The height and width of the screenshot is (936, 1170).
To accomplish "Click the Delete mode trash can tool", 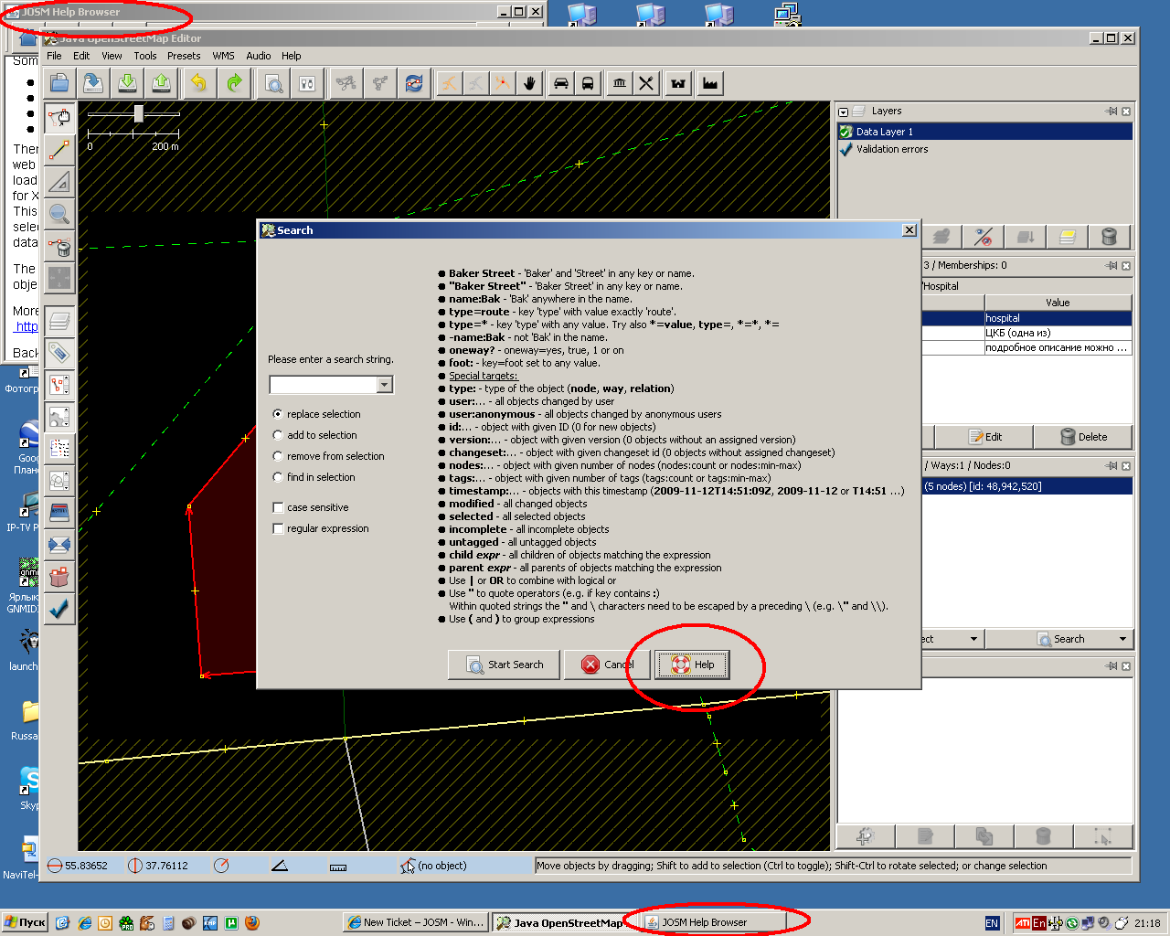I will tap(59, 247).
